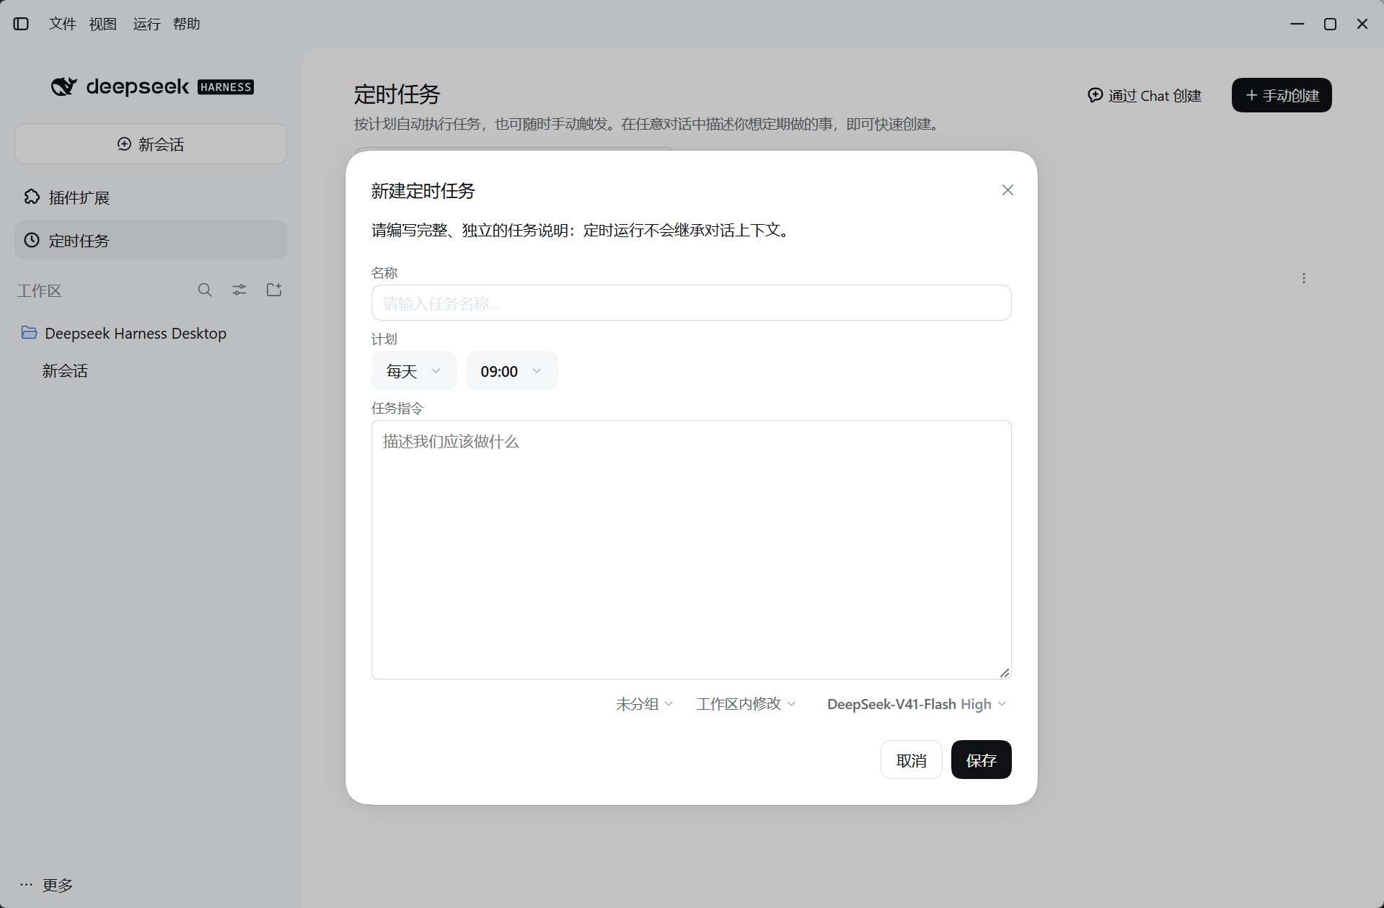Search the workspace list

click(205, 290)
